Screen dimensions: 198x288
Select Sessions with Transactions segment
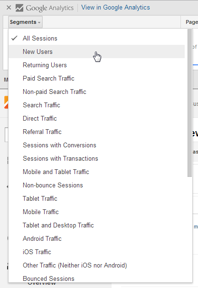[96, 158]
